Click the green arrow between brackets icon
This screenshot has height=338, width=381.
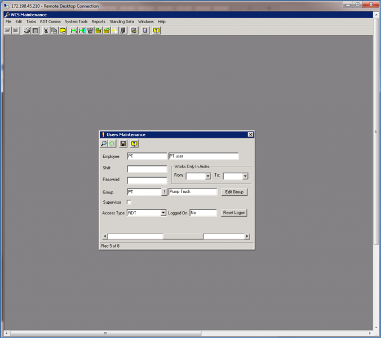coord(73,30)
